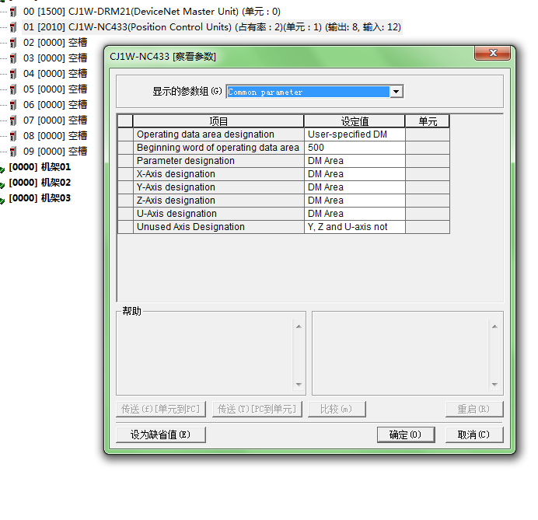This screenshot has height=520, width=538.
Task: Open the 显示的参数组 dropdown arrow
Action: [x=397, y=92]
